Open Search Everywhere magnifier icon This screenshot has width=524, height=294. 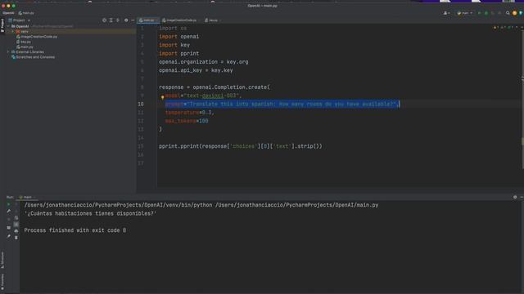click(x=508, y=13)
